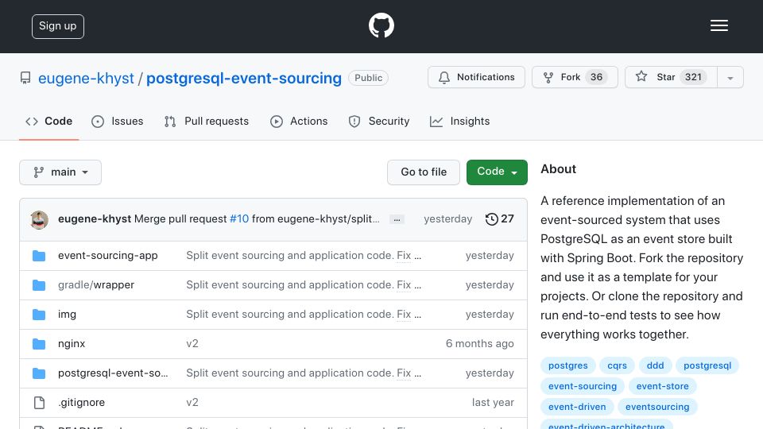
Task: Click the .gitignore row v2 commit message
Action: coord(192,402)
